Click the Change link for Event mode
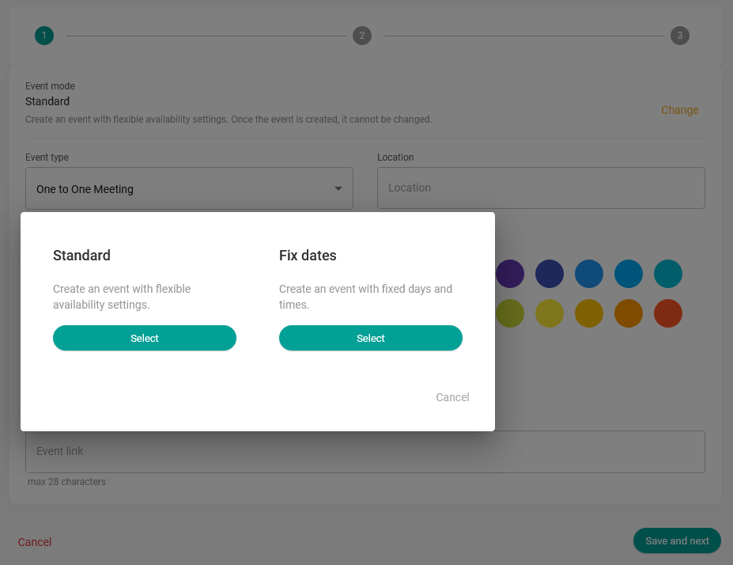The height and width of the screenshot is (565, 733). [x=679, y=110]
